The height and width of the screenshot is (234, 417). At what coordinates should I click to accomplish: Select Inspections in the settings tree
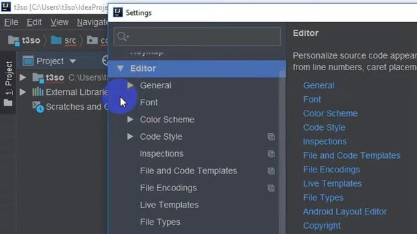click(x=162, y=153)
